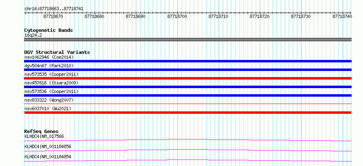This screenshot has height=166, width=363.
Task: Click the blue bar under nsv573536
Action: (188, 95)
